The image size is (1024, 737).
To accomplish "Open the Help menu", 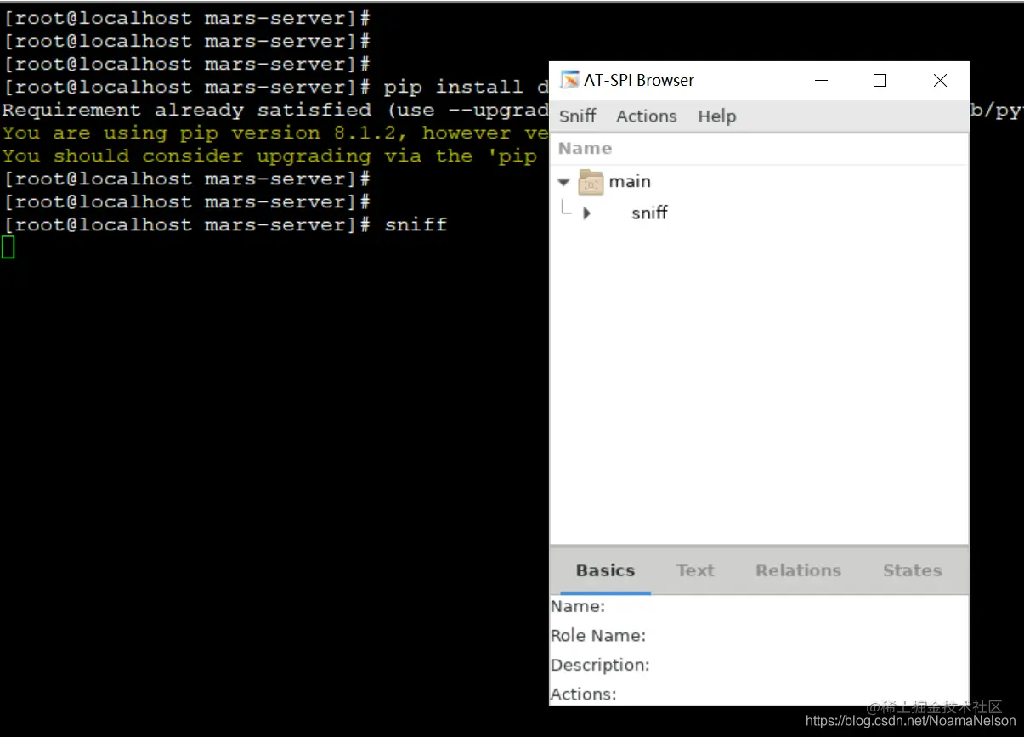I will tap(716, 116).
